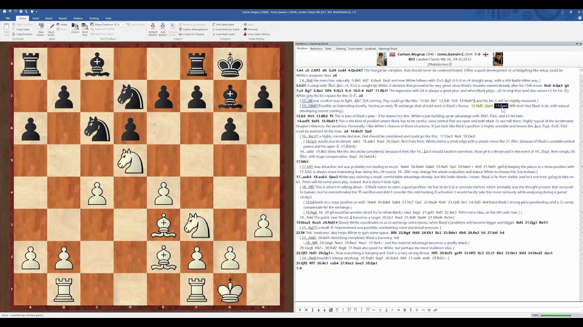Click the Save icon in title bar
The height and width of the screenshot is (327, 583).
point(5,11)
